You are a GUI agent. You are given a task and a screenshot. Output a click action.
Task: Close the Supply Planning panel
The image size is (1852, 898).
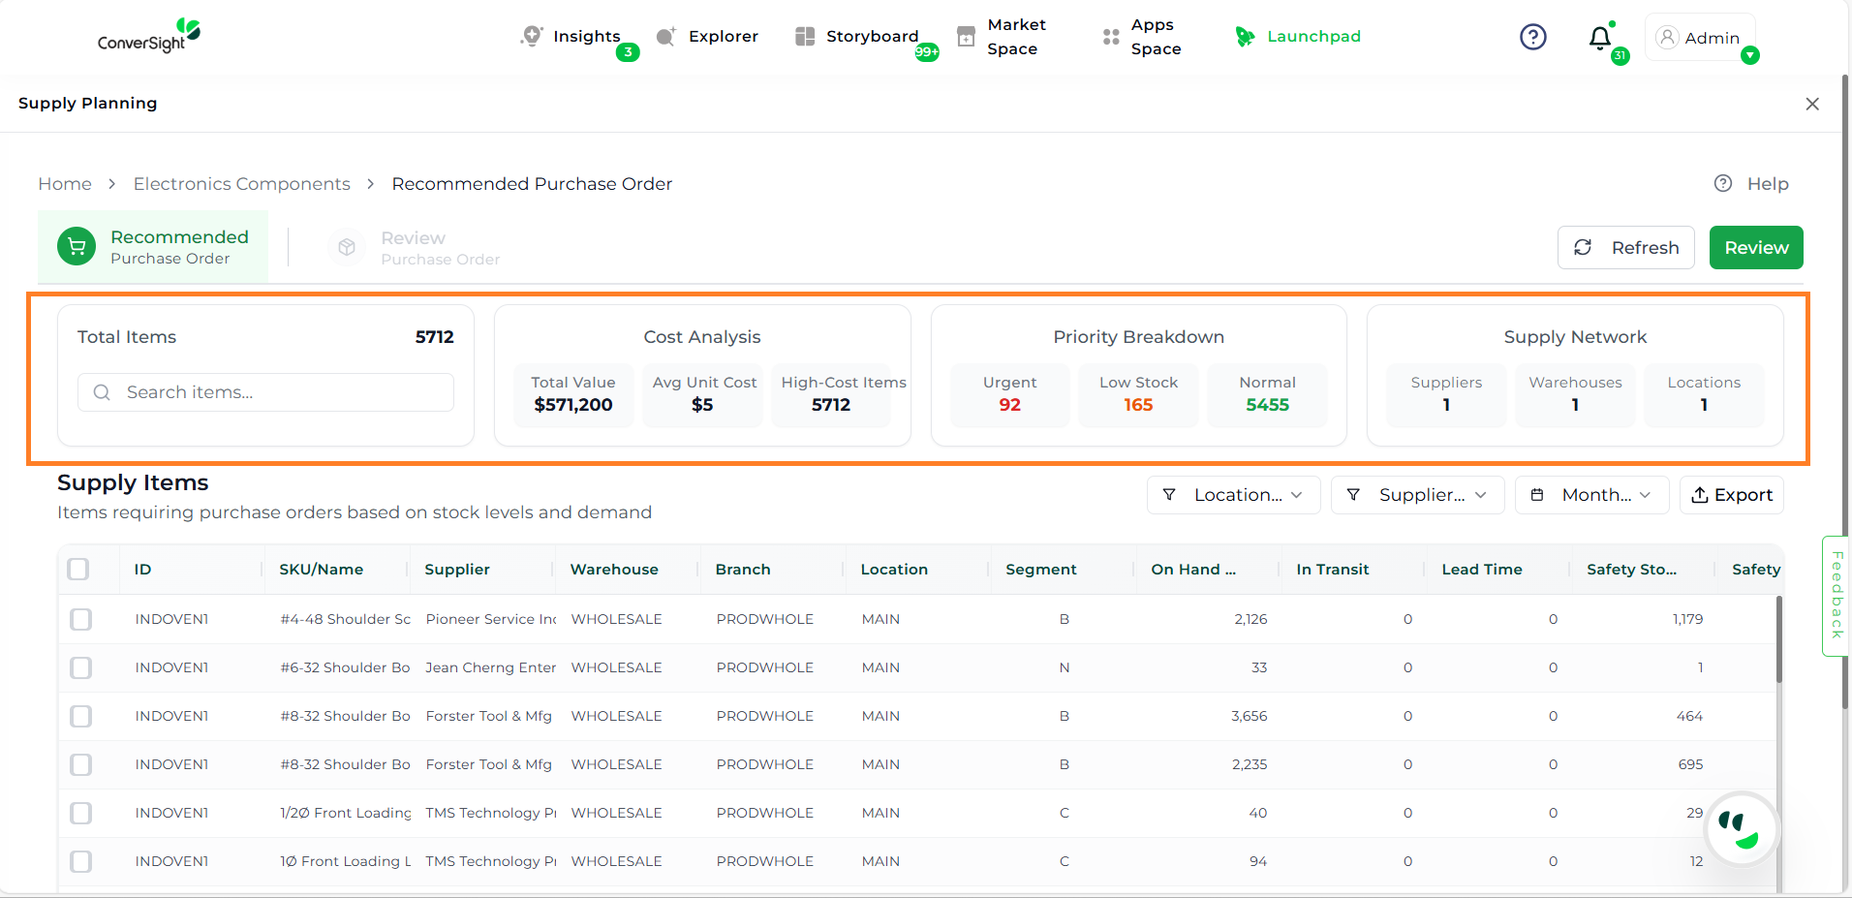tap(1811, 104)
